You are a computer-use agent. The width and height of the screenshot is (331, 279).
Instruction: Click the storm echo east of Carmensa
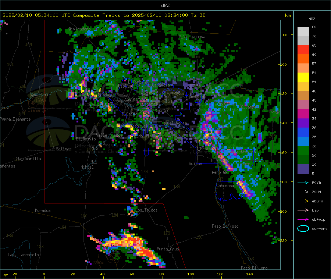click(245, 188)
